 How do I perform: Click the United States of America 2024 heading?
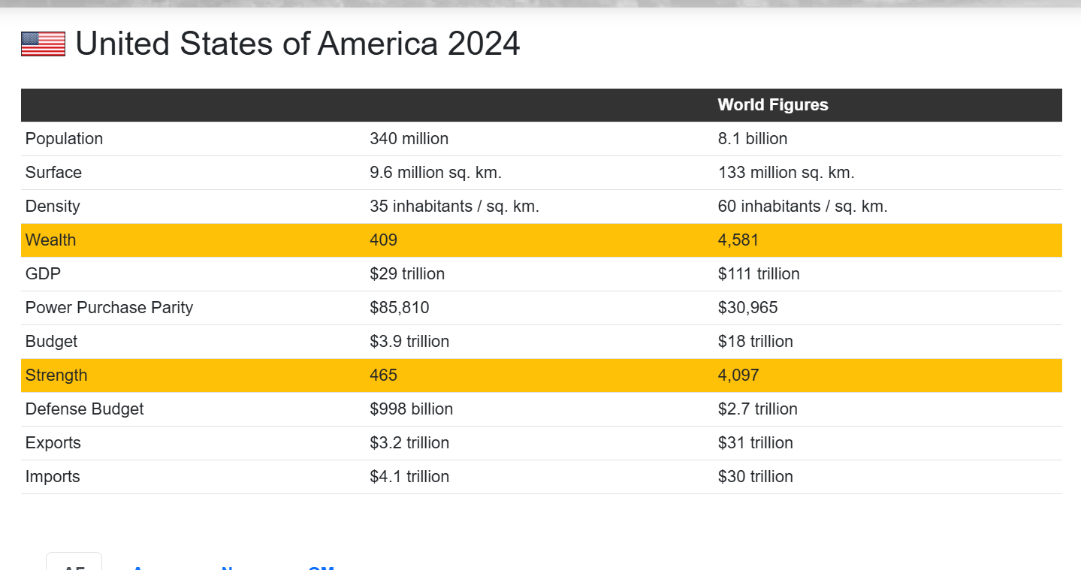tap(297, 44)
